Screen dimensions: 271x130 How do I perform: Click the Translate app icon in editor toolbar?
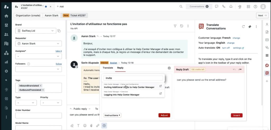(104, 126)
